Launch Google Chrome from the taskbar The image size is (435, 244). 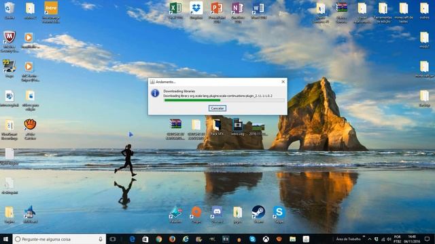pyautogui.click(x=158, y=239)
